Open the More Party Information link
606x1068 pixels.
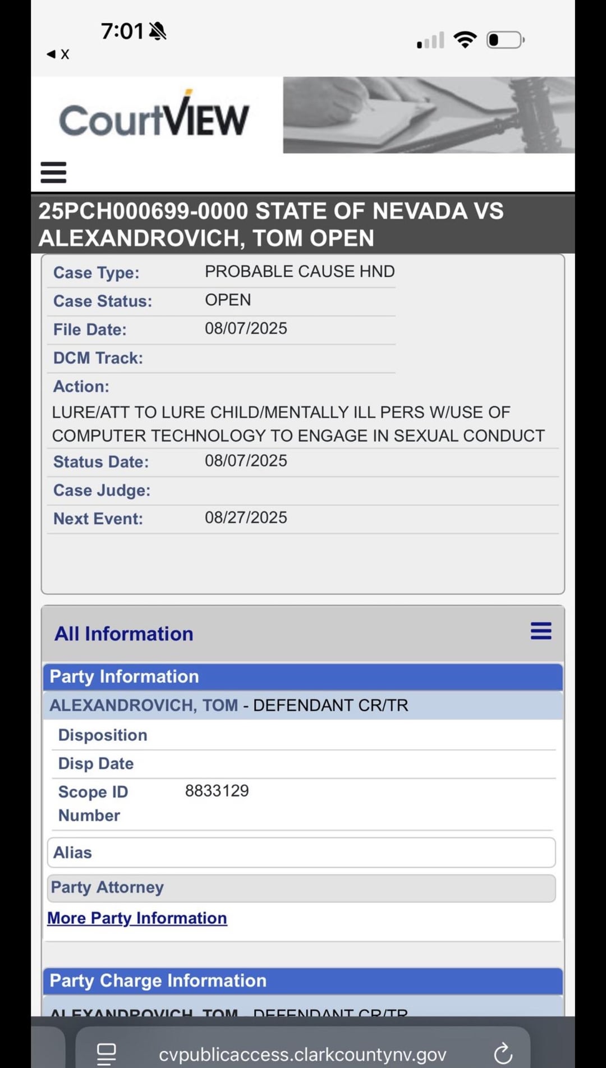click(x=137, y=918)
